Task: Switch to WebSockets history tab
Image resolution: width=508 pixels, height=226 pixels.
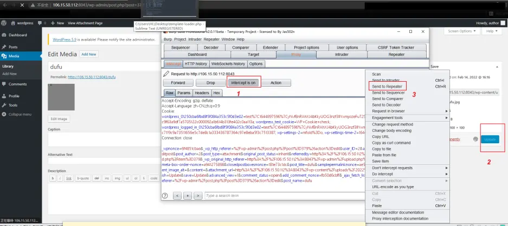Action: pyautogui.click(x=228, y=64)
